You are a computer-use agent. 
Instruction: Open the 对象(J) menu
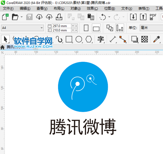tap(75, 9)
